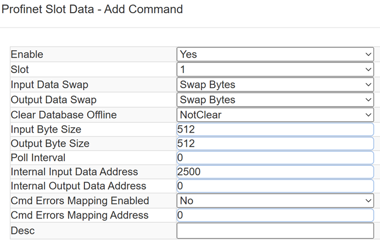Open the Slot dropdown showing 1
Image resolution: width=380 pixels, height=245 pixels.
click(x=275, y=70)
